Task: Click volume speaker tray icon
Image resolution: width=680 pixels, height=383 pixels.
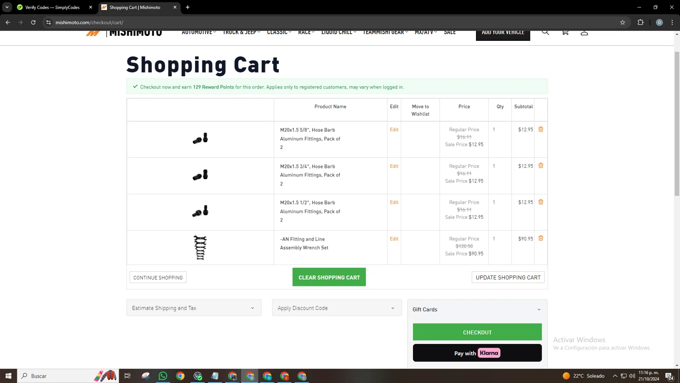Action: (x=632, y=376)
